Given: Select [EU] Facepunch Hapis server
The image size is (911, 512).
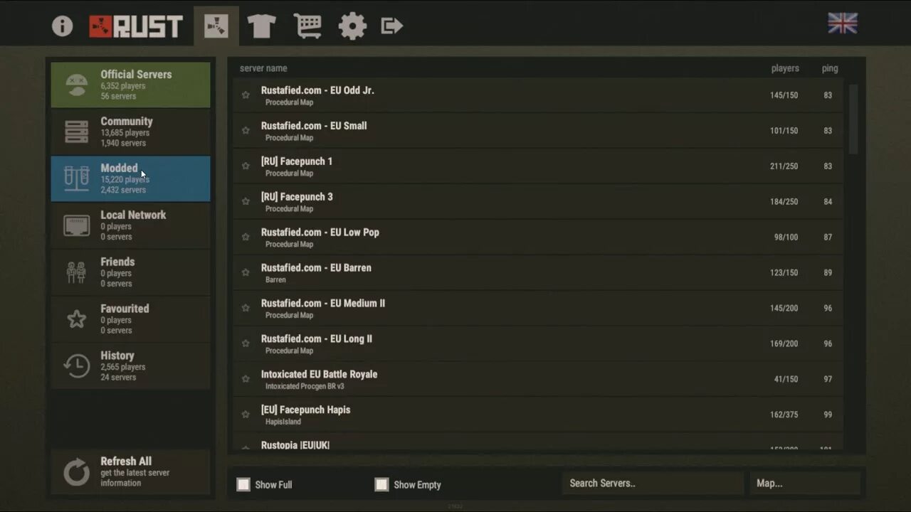Looking at the screenshot, I should click(x=538, y=415).
